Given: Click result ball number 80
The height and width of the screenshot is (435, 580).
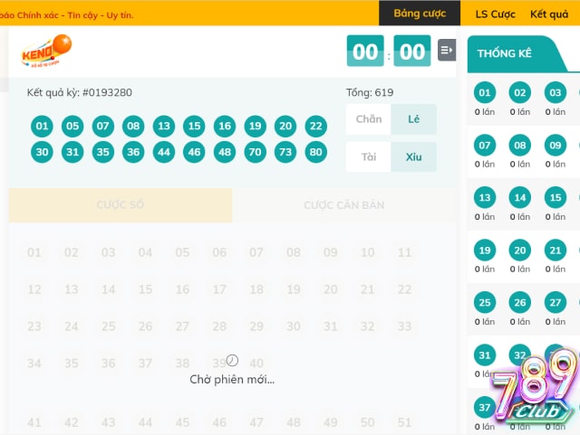Looking at the screenshot, I should click(x=316, y=152).
